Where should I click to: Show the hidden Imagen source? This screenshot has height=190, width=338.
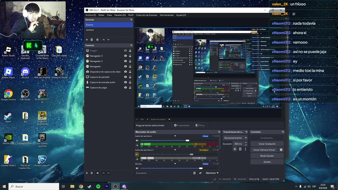click(x=126, y=51)
